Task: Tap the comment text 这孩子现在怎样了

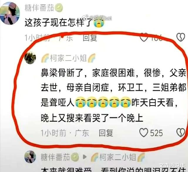Action: tap(58, 22)
